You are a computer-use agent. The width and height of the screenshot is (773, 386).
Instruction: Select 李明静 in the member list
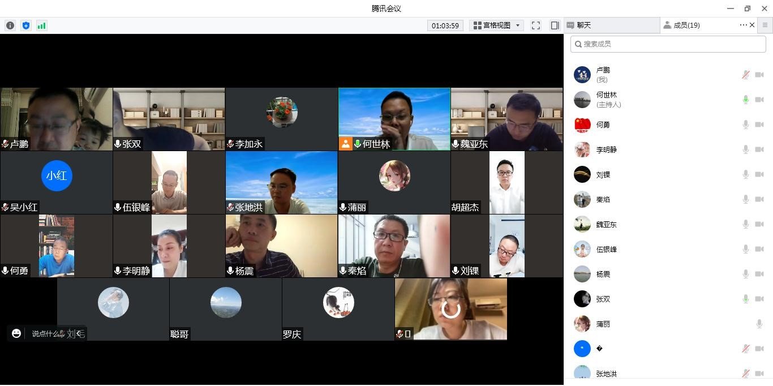(x=606, y=149)
